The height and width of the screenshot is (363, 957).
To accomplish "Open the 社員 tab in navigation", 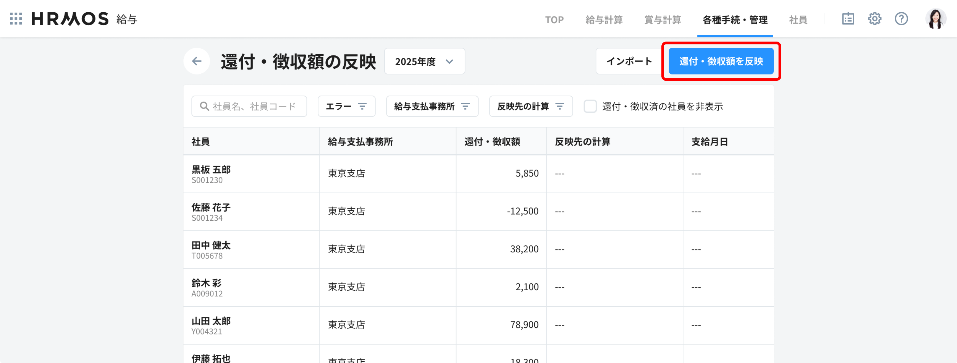I will point(798,20).
